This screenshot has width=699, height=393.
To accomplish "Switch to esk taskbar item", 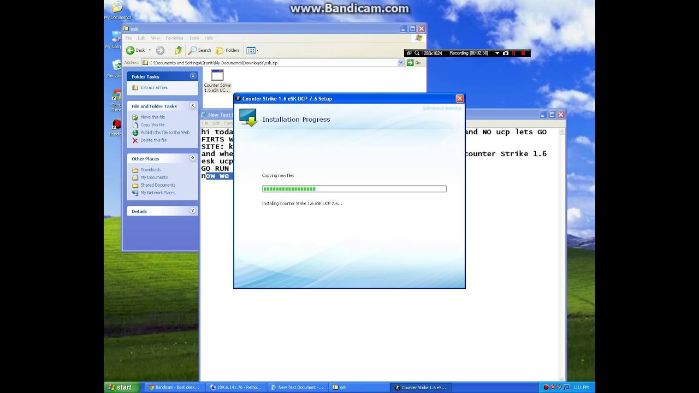I will [x=360, y=387].
